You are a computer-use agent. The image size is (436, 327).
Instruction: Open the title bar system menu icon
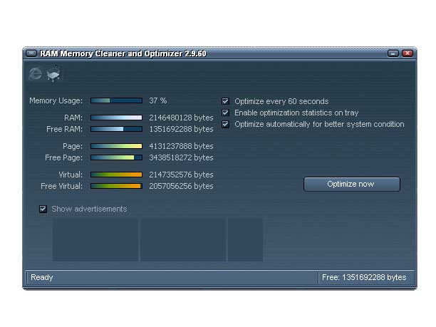31,53
